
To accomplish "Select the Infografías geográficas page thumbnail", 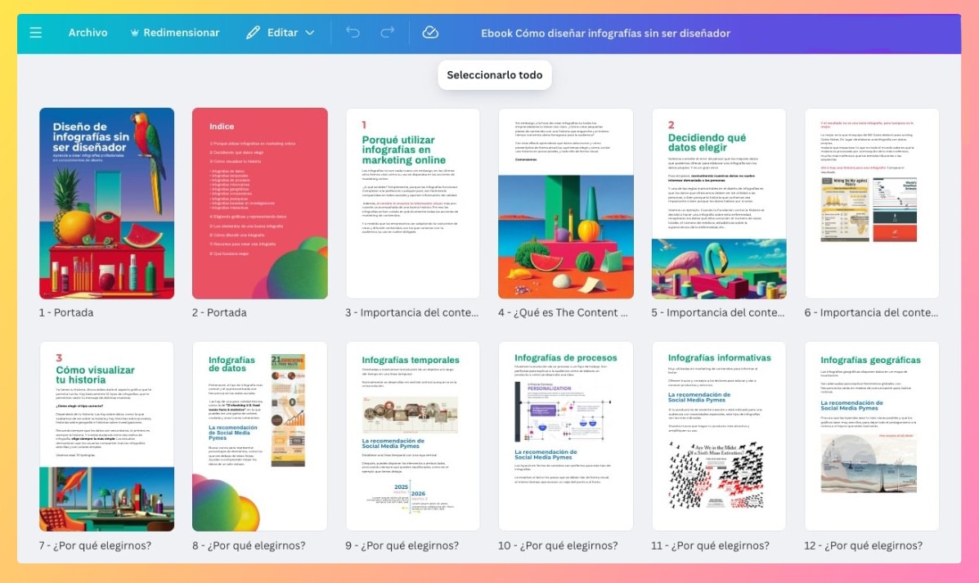I will coord(871,436).
